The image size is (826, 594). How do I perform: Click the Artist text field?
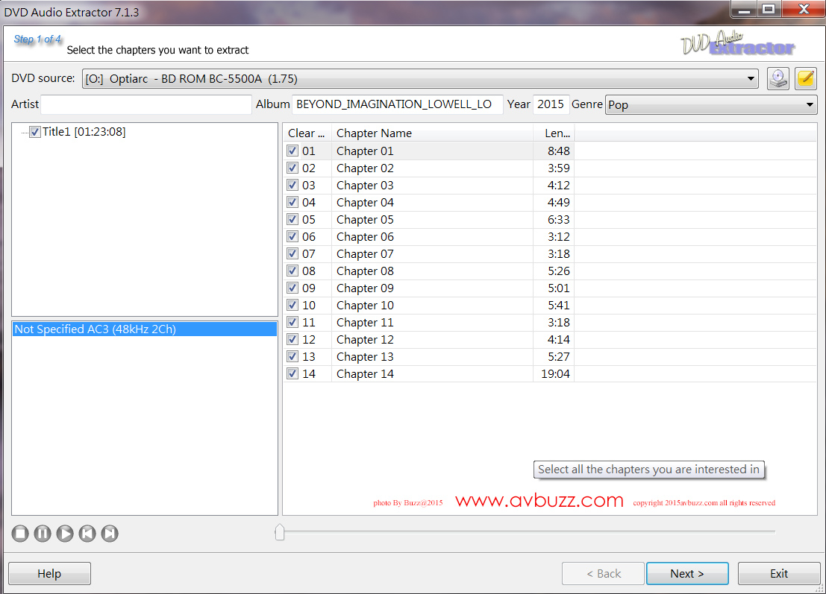pyautogui.click(x=146, y=104)
